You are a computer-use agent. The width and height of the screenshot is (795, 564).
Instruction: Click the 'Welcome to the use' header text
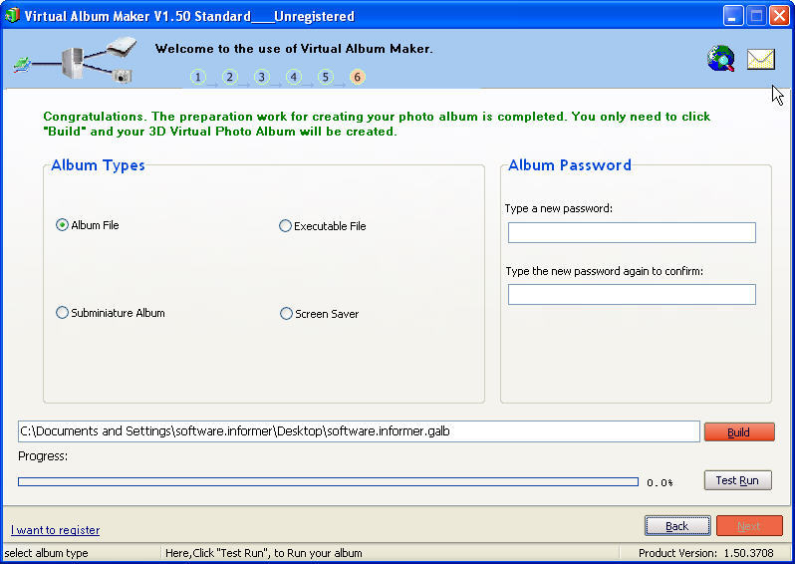point(294,49)
